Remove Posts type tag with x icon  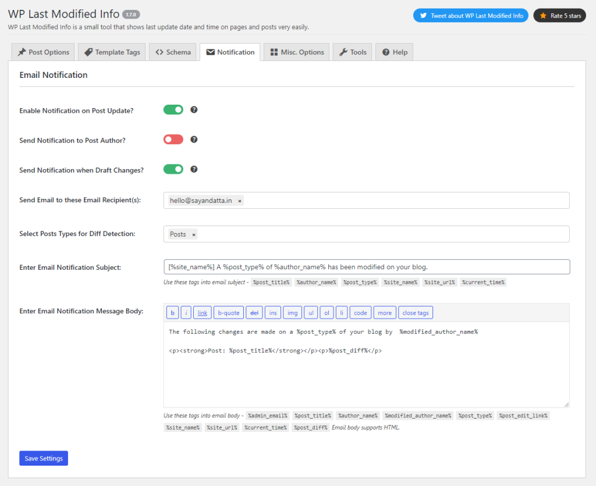pyautogui.click(x=193, y=235)
